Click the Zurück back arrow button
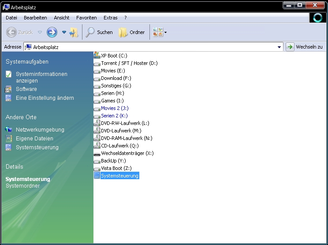328x245 pixels. click(x=11, y=32)
